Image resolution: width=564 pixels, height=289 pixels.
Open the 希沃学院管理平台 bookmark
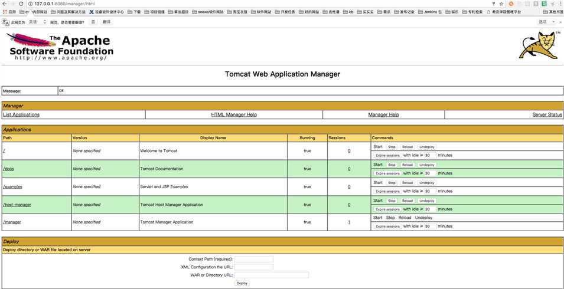pos(504,12)
